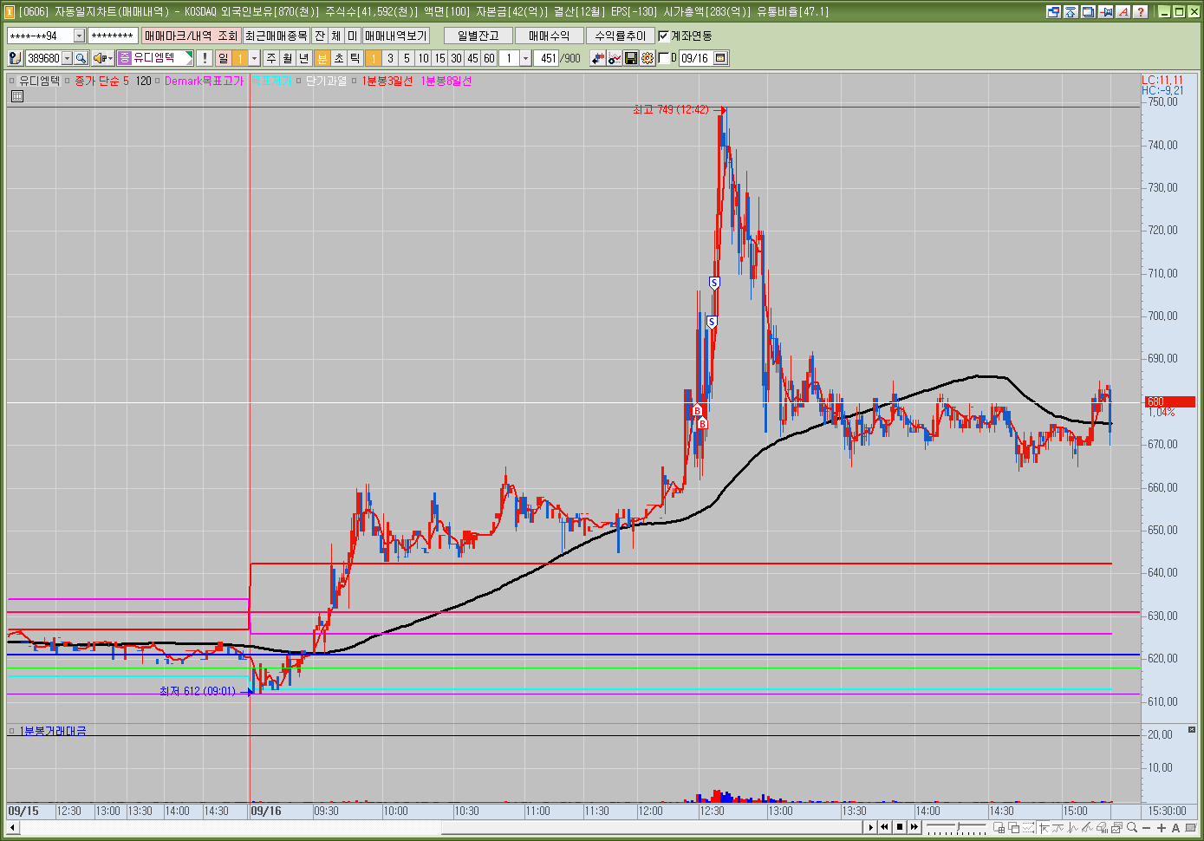Click the music note icon left of 389680
The image size is (1204, 841).
pos(15,58)
